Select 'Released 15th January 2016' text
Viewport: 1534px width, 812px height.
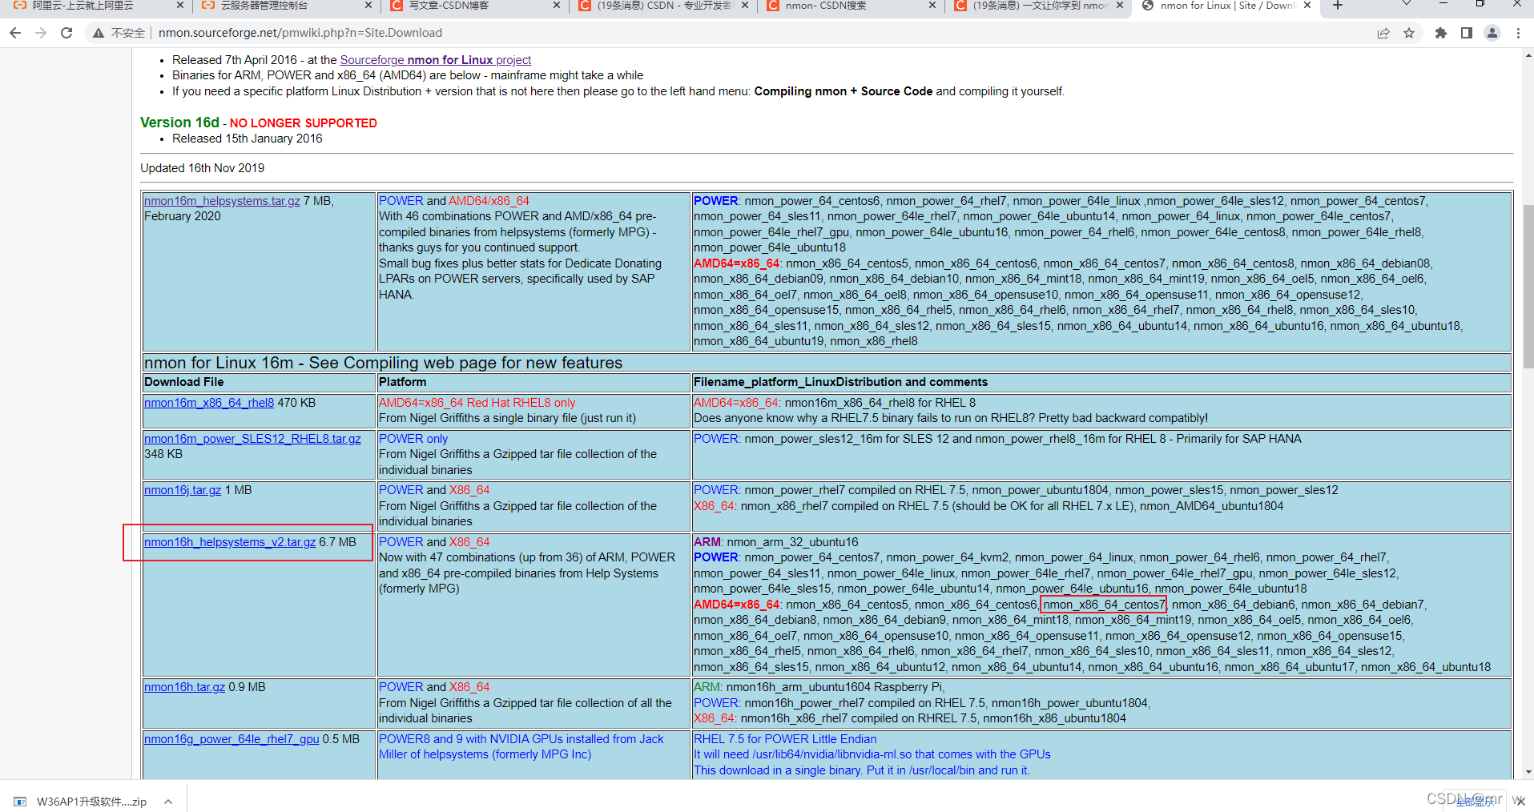tap(247, 139)
